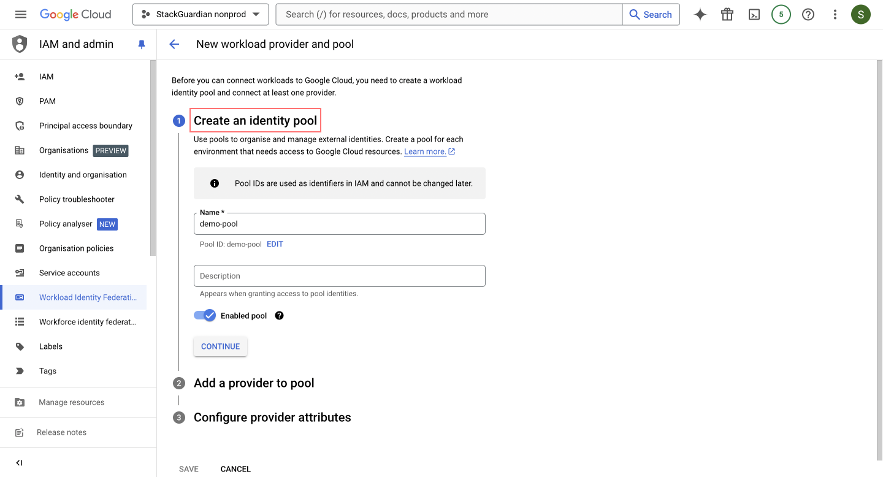The width and height of the screenshot is (883, 477).
Task: Click the back arrow beside page title
Action: [x=174, y=44]
